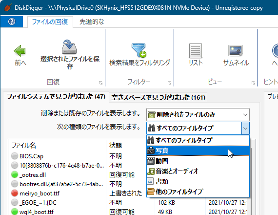Click the blue help question mark button

pyautogui.click(x=12, y=21)
